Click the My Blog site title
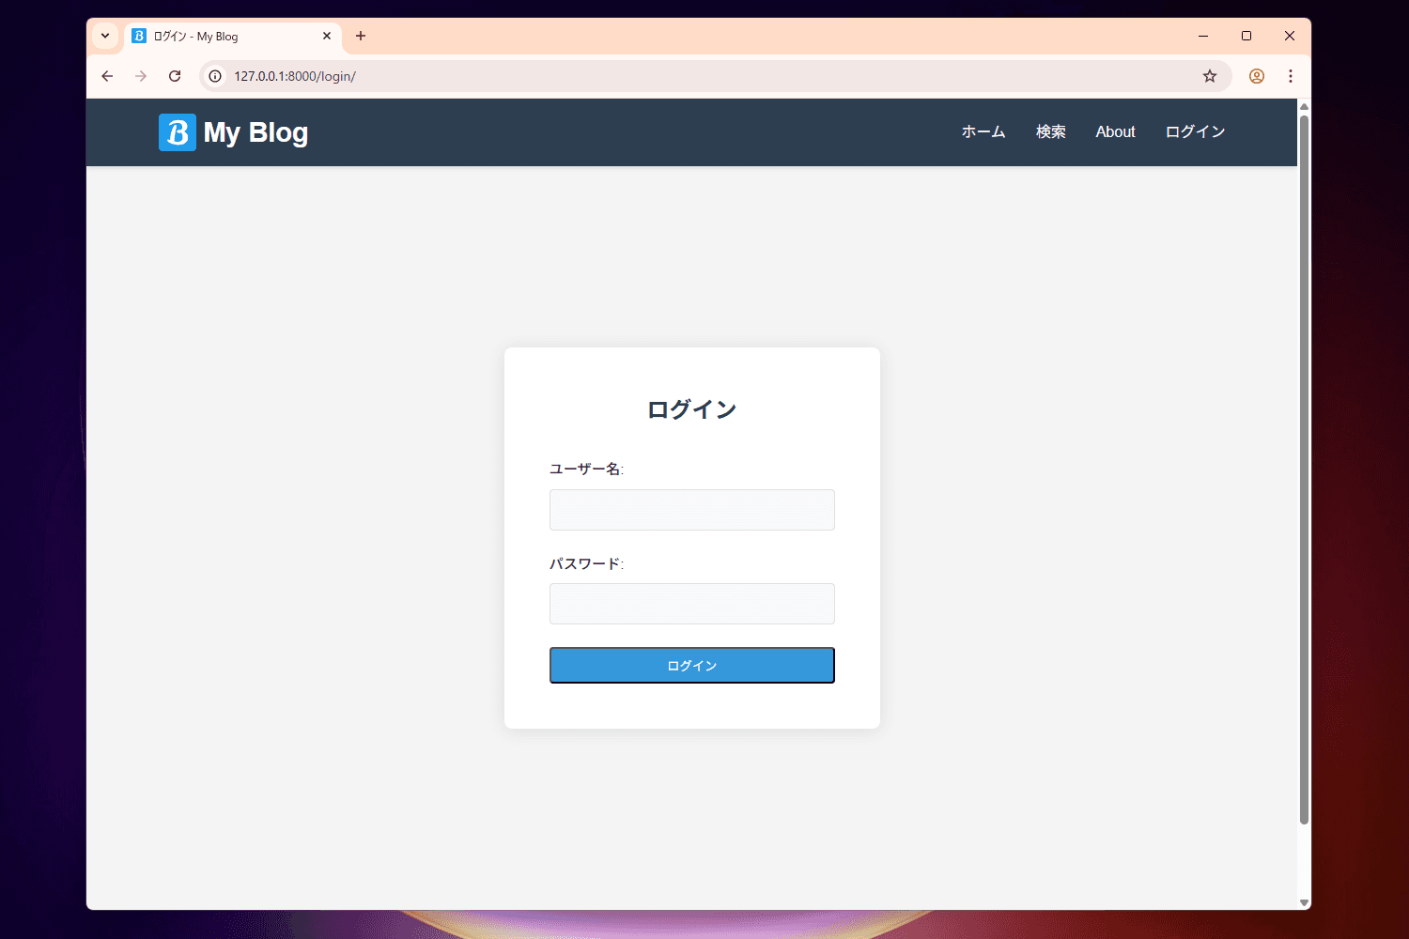The width and height of the screenshot is (1409, 939). 255,133
